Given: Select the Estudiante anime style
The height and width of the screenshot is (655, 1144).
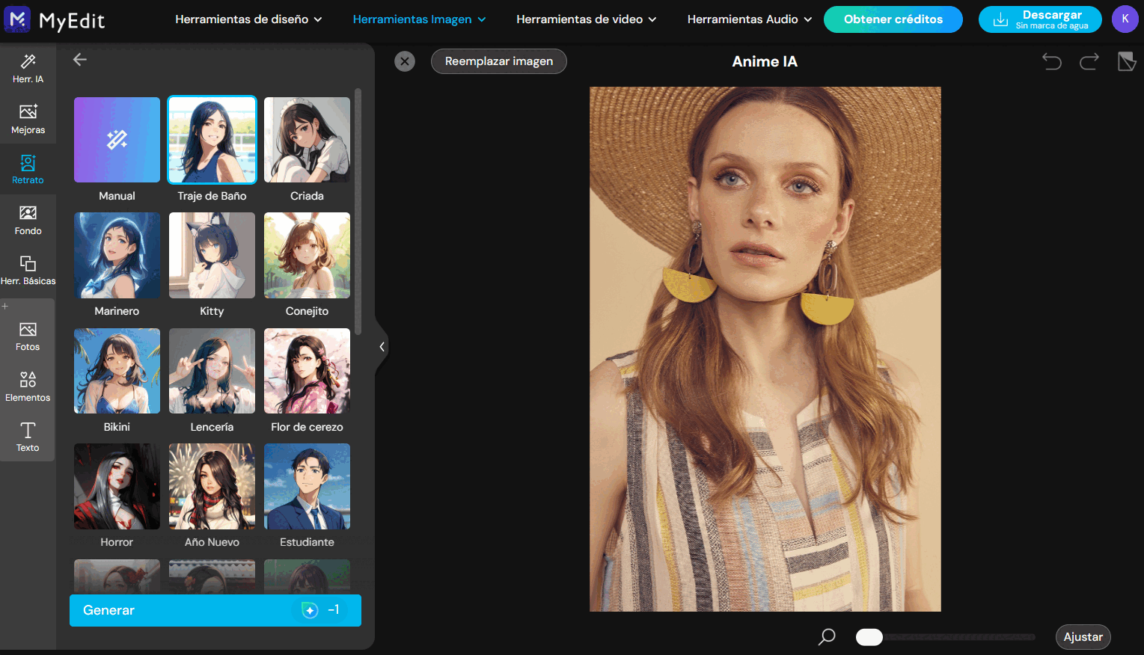Looking at the screenshot, I should point(307,487).
